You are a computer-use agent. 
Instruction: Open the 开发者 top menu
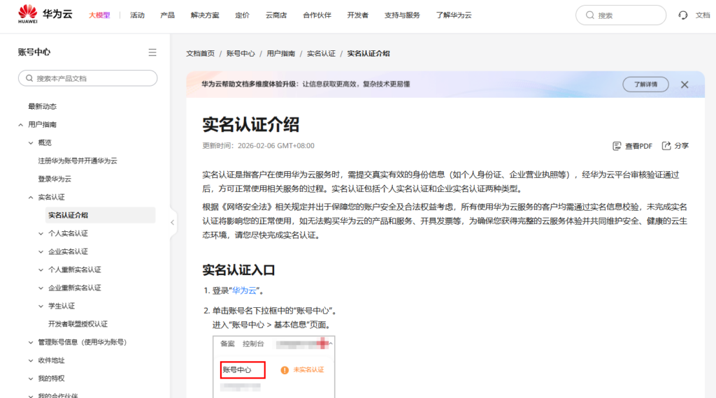coord(357,15)
